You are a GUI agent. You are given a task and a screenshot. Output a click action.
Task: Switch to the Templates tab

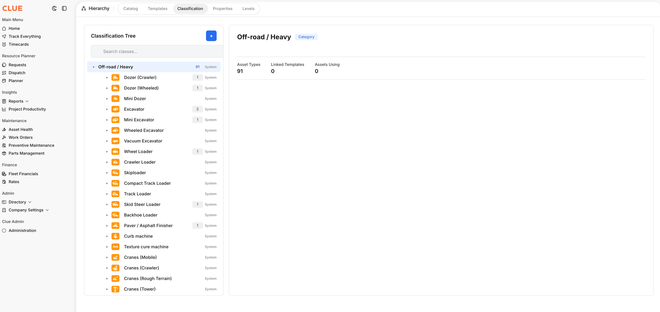pos(157,9)
